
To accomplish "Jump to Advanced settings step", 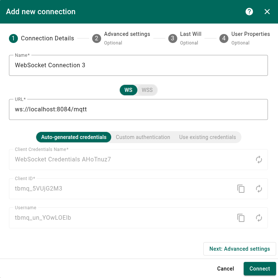I will [x=121, y=38].
